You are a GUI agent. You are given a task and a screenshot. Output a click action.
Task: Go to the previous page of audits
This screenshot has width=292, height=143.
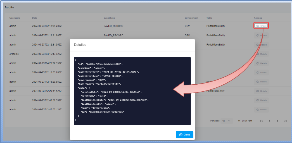pyautogui.click(x=269, y=121)
